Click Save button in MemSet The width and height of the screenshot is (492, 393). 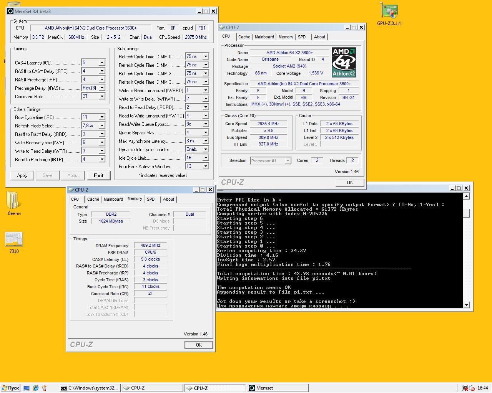click(x=48, y=175)
